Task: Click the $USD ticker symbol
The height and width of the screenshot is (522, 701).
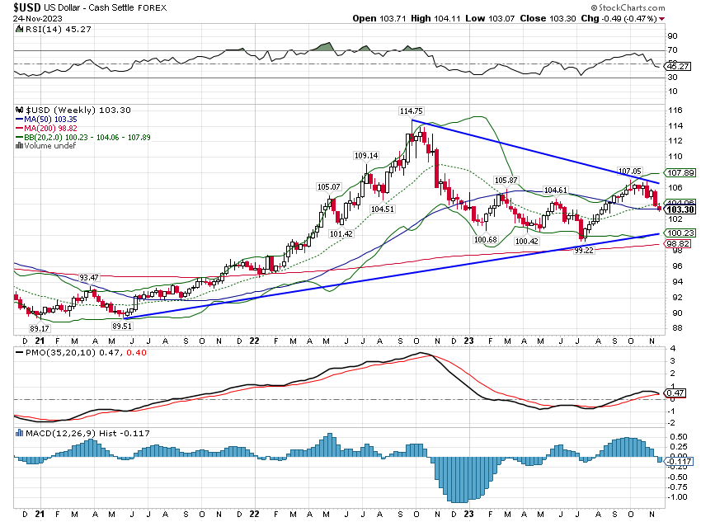Action: (x=25, y=7)
